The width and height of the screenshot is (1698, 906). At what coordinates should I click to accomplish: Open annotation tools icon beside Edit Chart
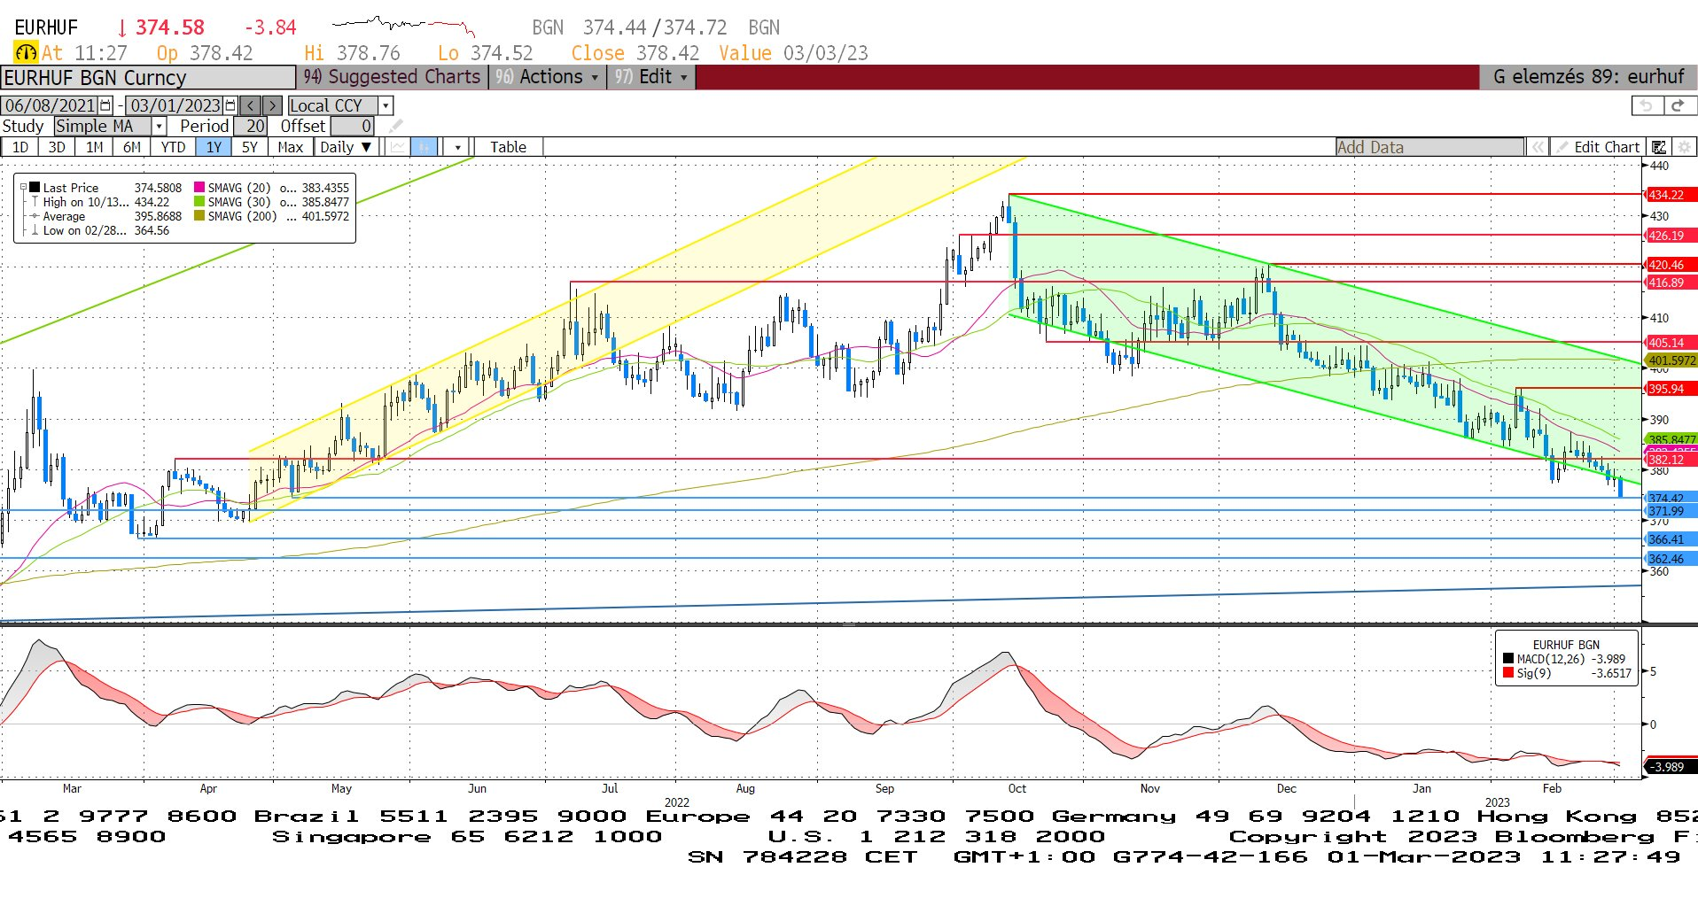coord(1659,147)
